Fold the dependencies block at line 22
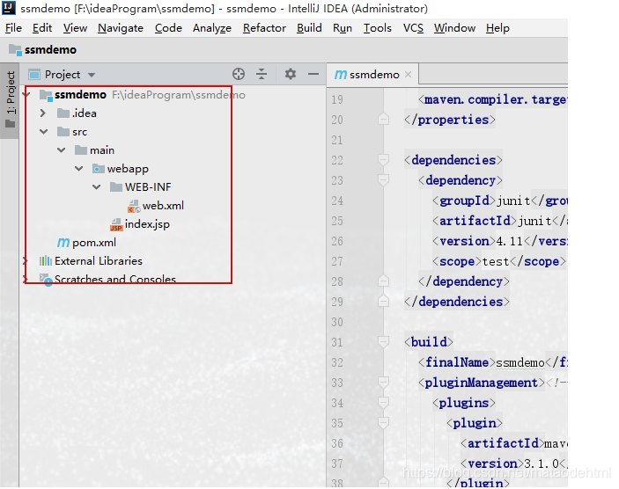The image size is (619, 489). click(383, 160)
